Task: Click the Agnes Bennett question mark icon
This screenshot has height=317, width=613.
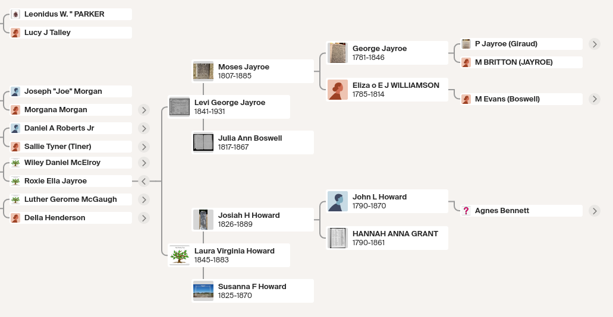Action: (x=466, y=211)
